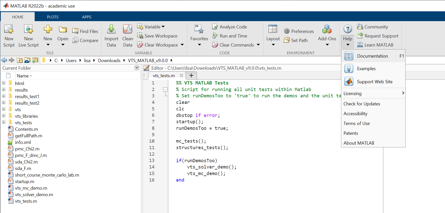The width and height of the screenshot is (445, 213).
Task: Expand the Licensing submenu
Action: (x=373, y=94)
